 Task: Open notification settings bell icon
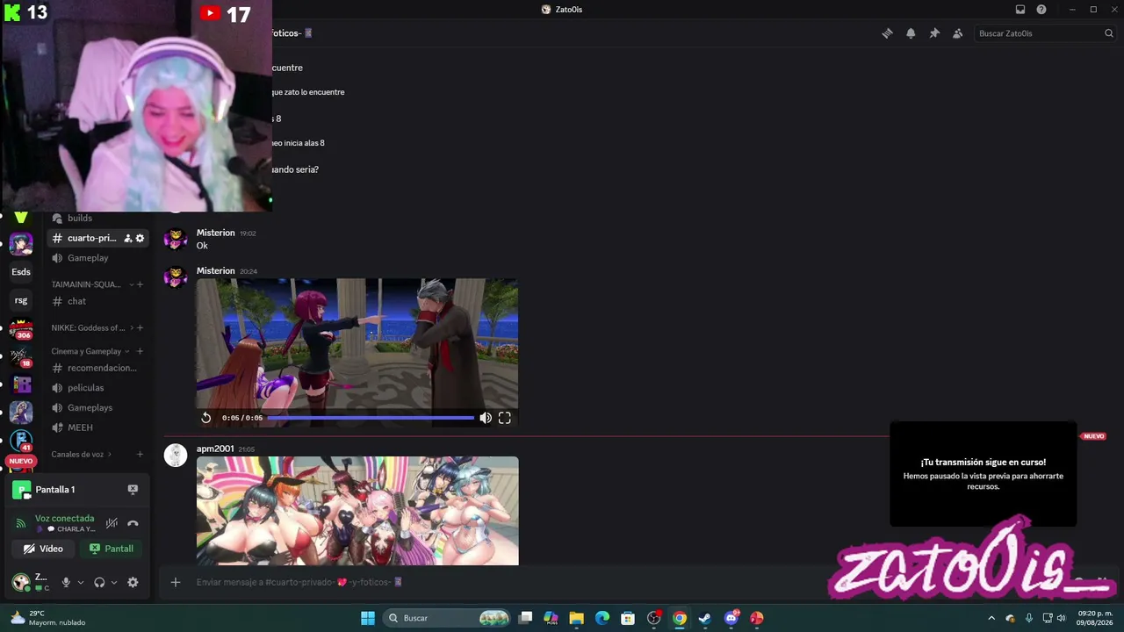coord(911,33)
